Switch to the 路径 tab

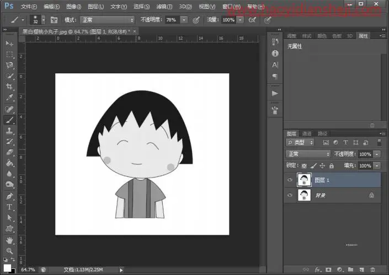click(322, 133)
